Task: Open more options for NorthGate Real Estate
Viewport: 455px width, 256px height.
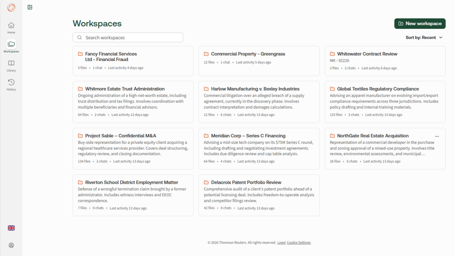Action: [x=437, y=136]
